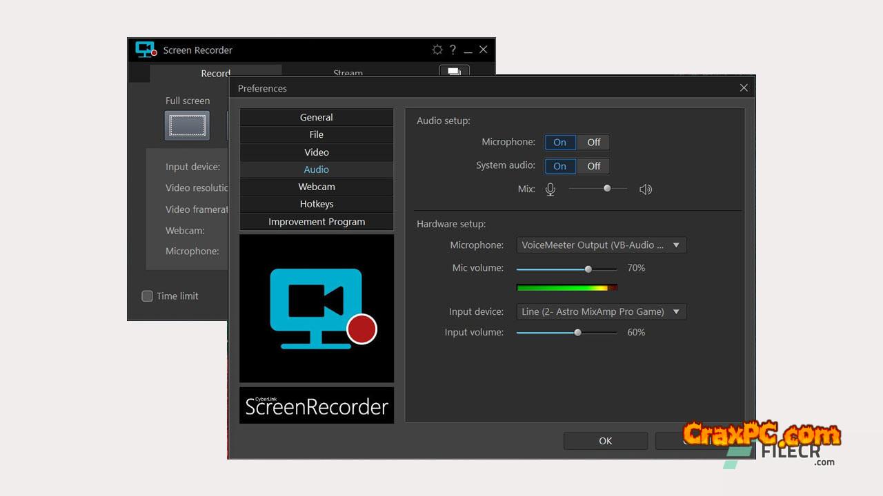Switch to the Webcam preferences section
The width and height of the screenshot is (883, 496).
(x=316, y=187)
